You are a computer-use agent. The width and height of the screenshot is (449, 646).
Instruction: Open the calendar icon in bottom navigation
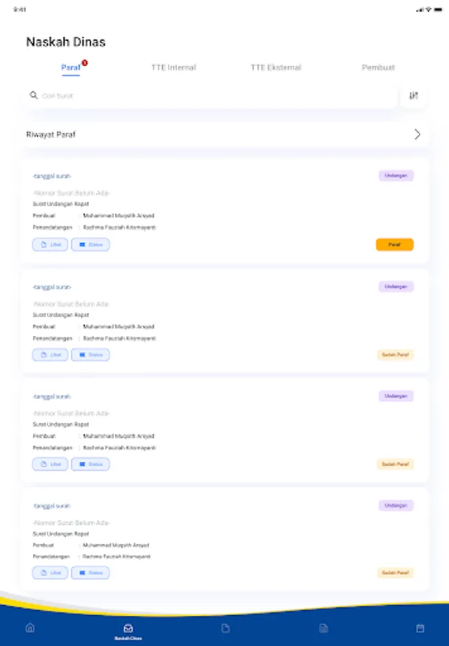pos(420,628)
